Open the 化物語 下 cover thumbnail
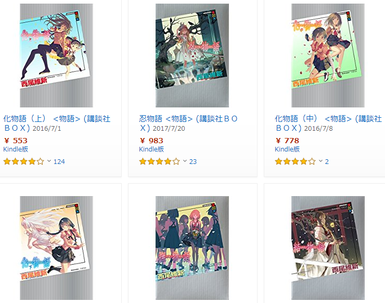This screenshot has height=303, width=385. [57, 248]
